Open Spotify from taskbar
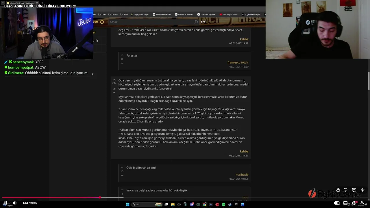 tap(223, 205)
